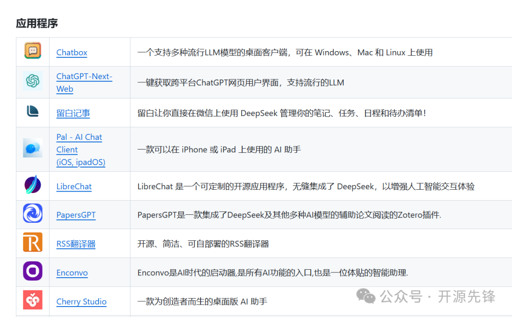Click the ChatGPT-Next-Web logo icon
This screenshot has height=317, width=512.
point(33,81)
